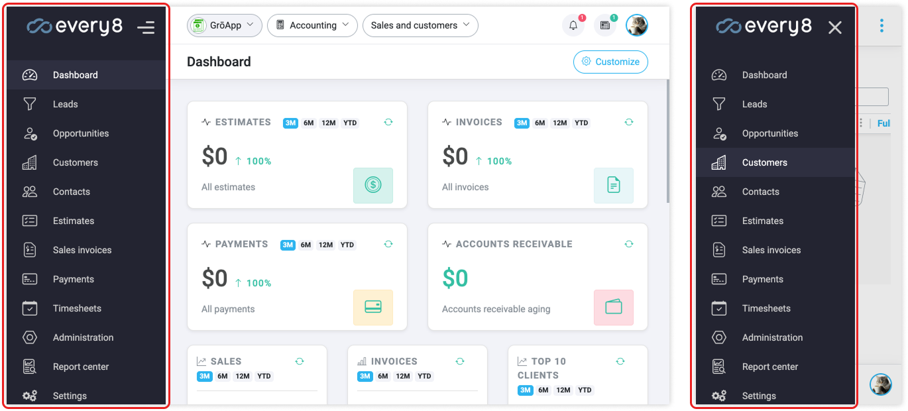Set Top 10 Clients range to 12M
This screenshot has width=908, height=411.
click(563, 390)
